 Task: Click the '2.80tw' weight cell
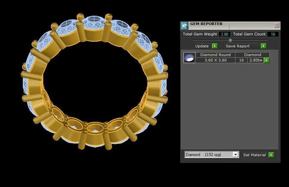[256, 60]
